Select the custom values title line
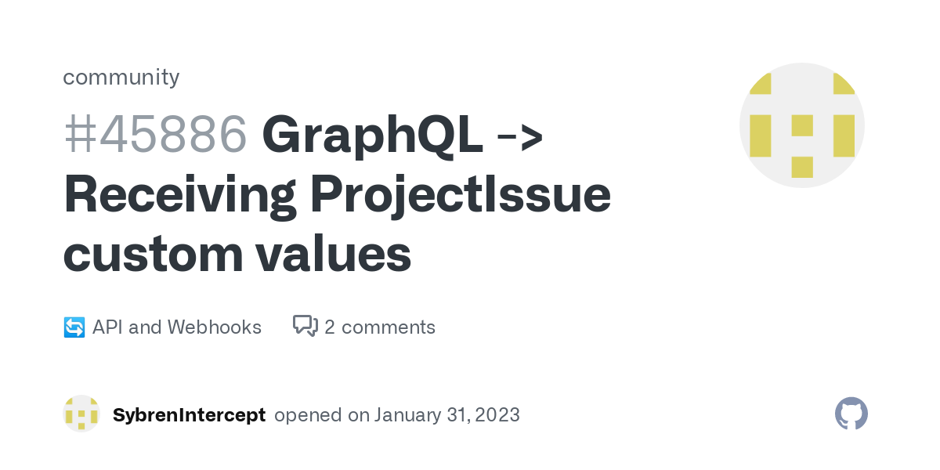The height and width of the screenshot is (470, 940). [x=237, y=255]
